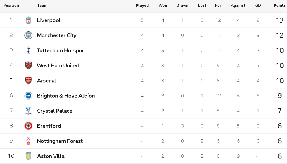Screen dimensions: 287x164
Task: Select the Nottingham Forest tree crest
Action: click(28, 141)
